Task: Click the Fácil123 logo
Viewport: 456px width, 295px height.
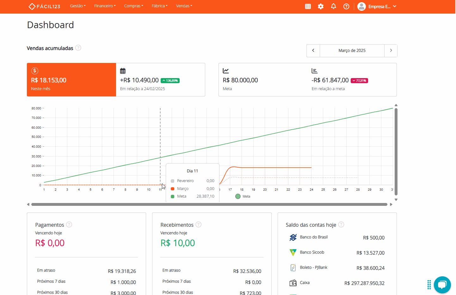Action: click(44, 6)
